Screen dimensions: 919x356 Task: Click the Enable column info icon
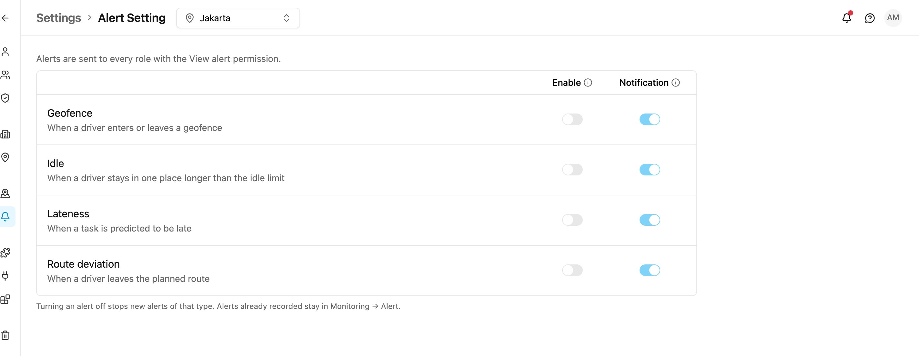click(588, 83)
